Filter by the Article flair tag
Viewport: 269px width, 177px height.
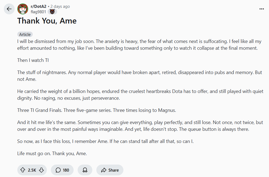(25, 34)
